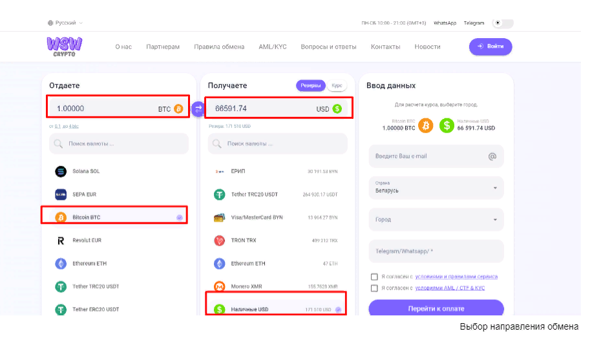The width and height of the screenshot is (601, 349).
Task: Select Solana SOL in give list
Action: point(85,171)
